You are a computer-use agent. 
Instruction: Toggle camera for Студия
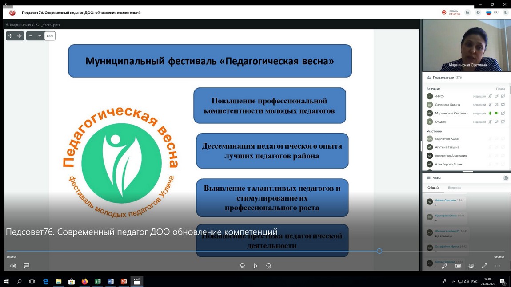coord(496,122)
